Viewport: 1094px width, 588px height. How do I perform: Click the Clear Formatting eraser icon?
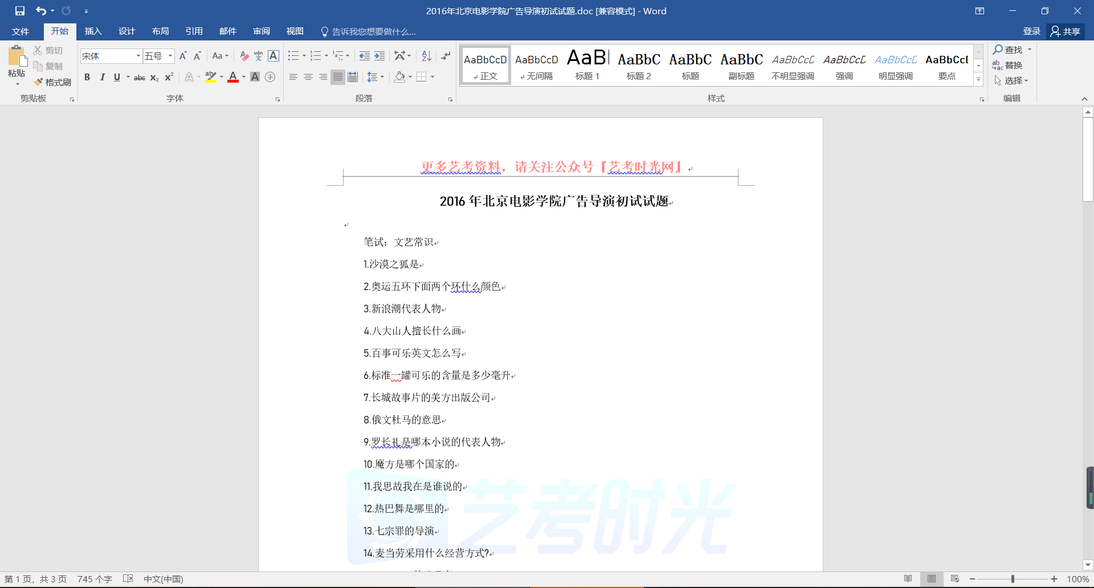(x=244, y=56)
